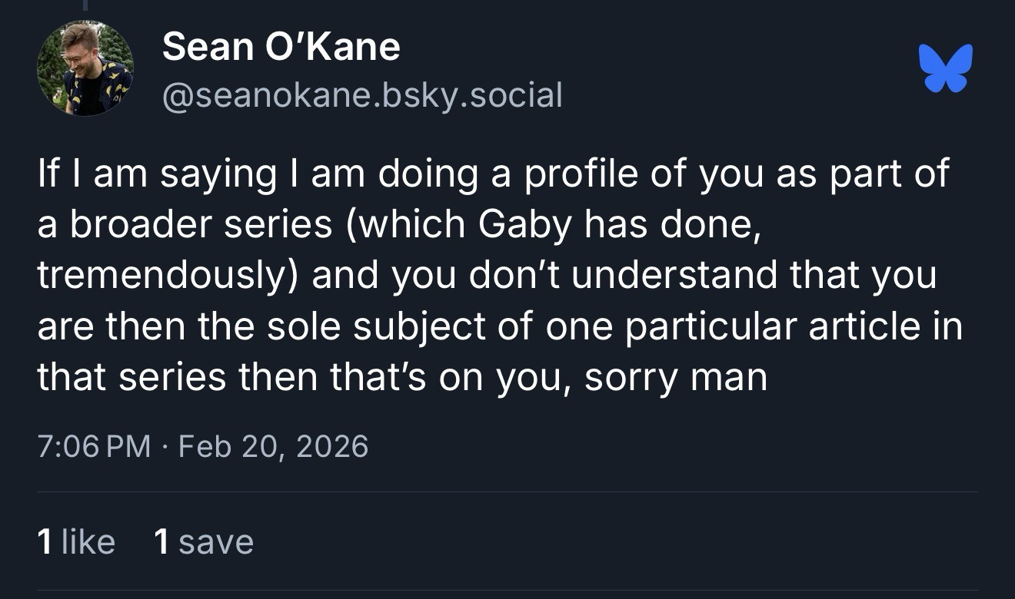The width and height of the screenshot is (1015, 599).
Task: Click the Sean O'Kane display name
Action: pos(281,47)
